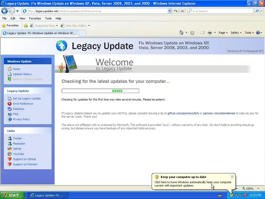Image resolution: width=265 pixels, height=199 pixels.
Task: Click the Mastodon people icon
Action: (10, 144)
